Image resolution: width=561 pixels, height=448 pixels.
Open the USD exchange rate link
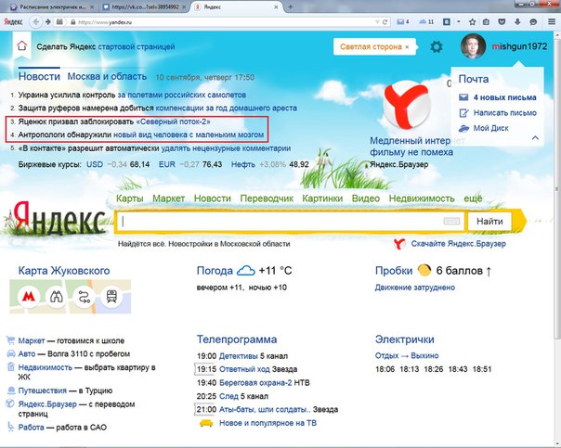click(95, 164)
